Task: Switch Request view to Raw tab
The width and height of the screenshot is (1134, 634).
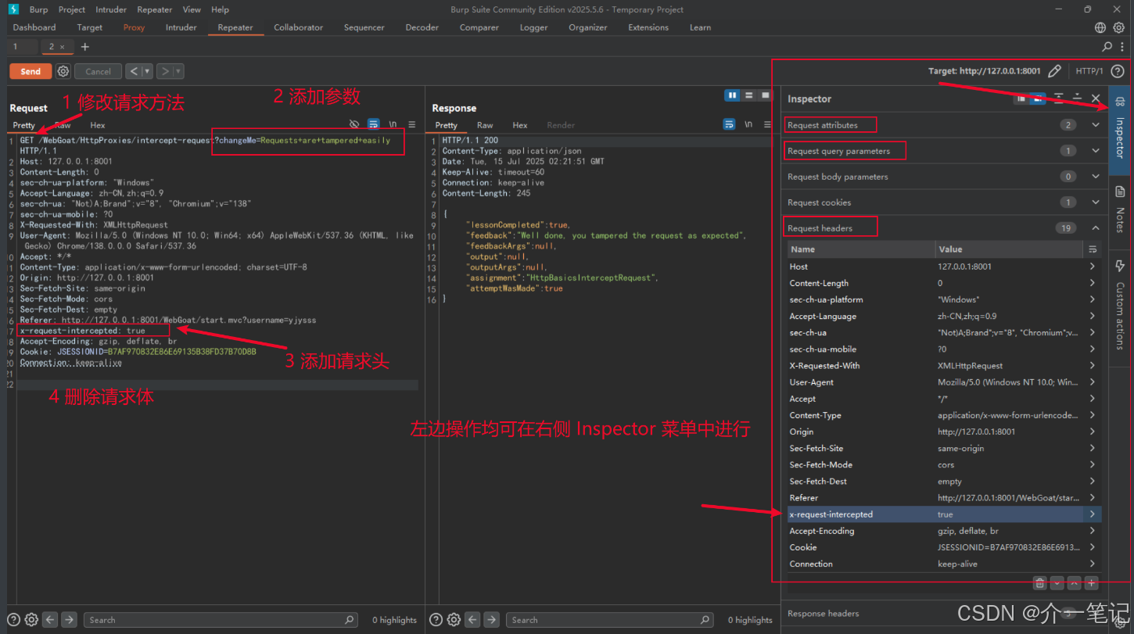Action: coord(63,125)
